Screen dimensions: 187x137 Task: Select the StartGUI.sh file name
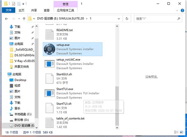[64, 74]
